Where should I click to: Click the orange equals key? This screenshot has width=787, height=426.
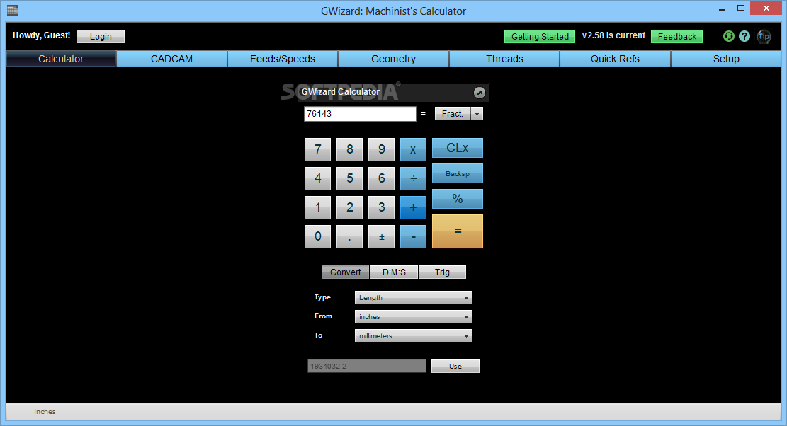tap(457, 231)
